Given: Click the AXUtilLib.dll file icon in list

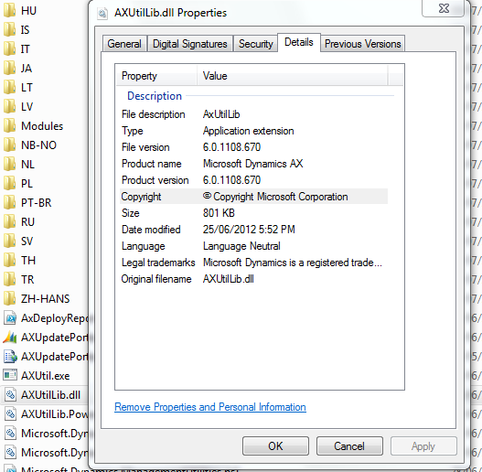Looking at the screenshot, I should tap(10, 395).
